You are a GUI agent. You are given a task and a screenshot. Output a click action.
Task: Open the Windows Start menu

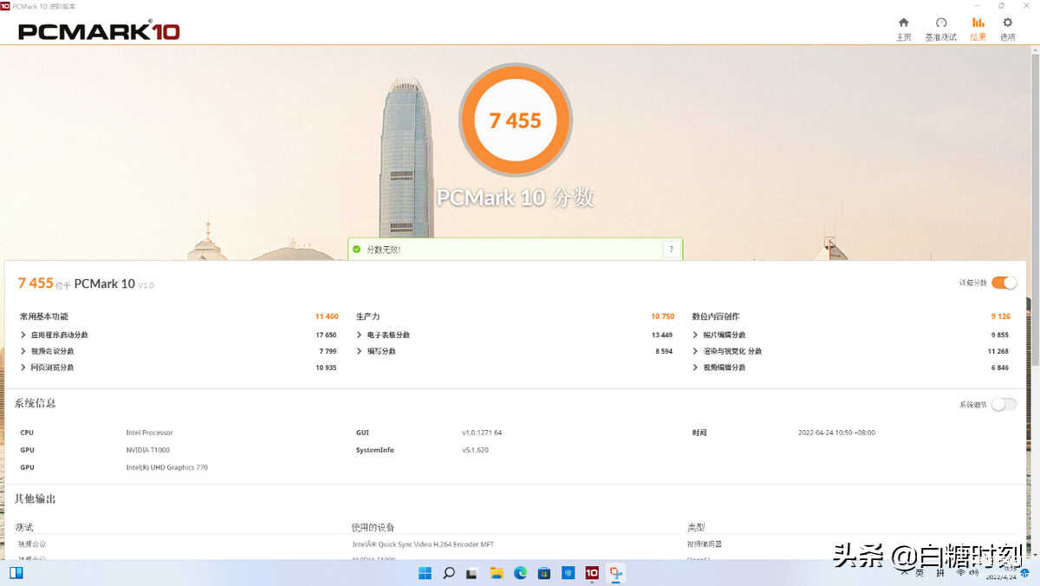pyautogui.click(x=426, y=573)
